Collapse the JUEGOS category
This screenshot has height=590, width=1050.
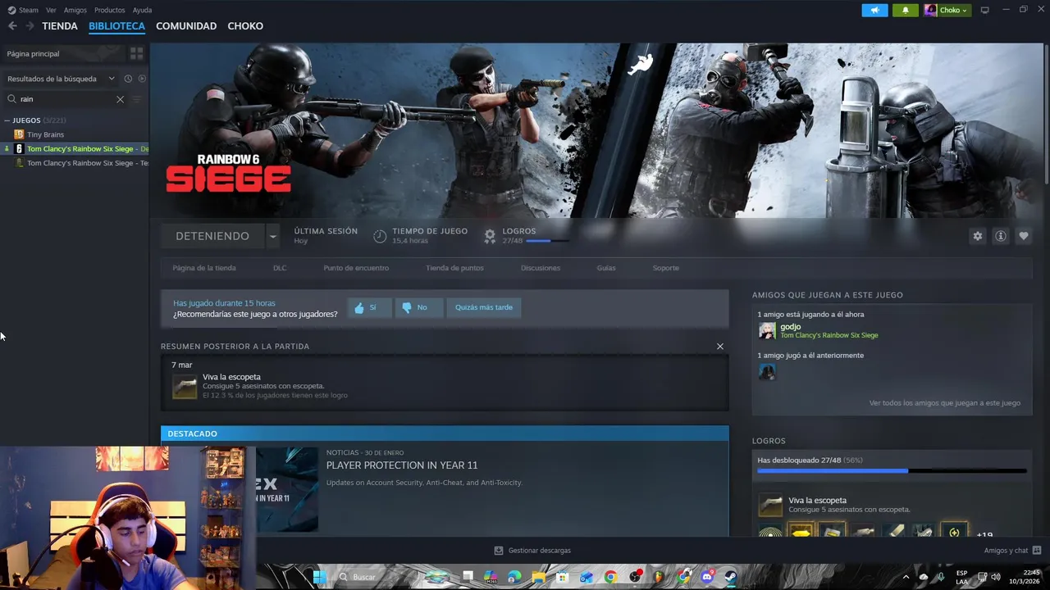7,120
